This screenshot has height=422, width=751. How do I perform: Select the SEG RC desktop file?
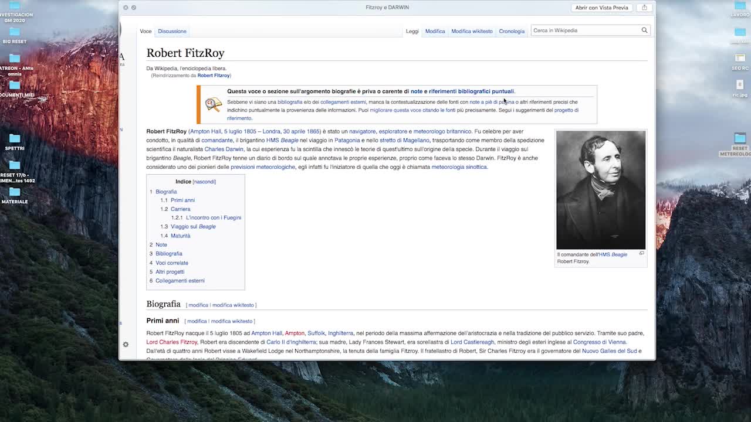(x=740, y=62)
